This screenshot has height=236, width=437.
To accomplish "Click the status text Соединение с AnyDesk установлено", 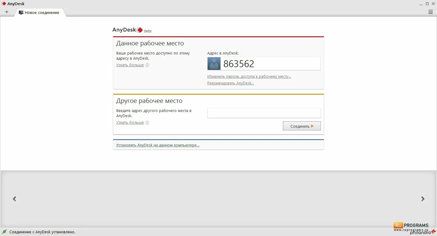I will point(42,232).
